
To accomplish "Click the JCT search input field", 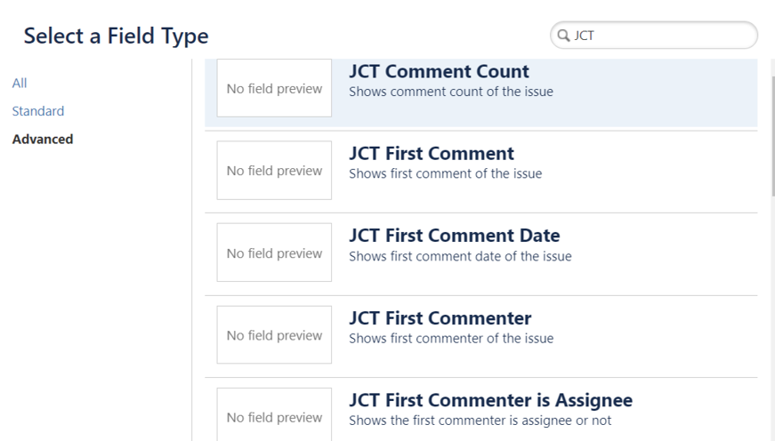I will tap(658, 36).
